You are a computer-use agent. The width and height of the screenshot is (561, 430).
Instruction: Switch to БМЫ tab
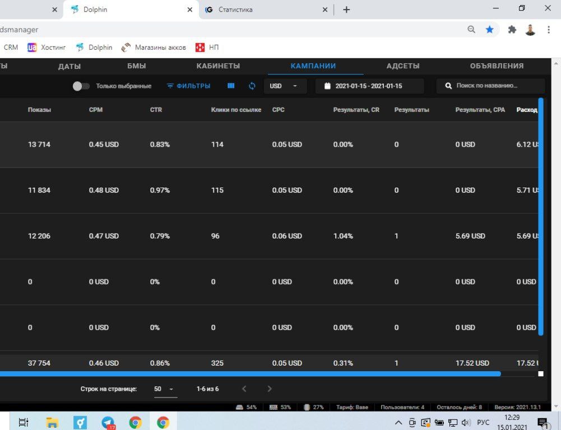point(136,66)
